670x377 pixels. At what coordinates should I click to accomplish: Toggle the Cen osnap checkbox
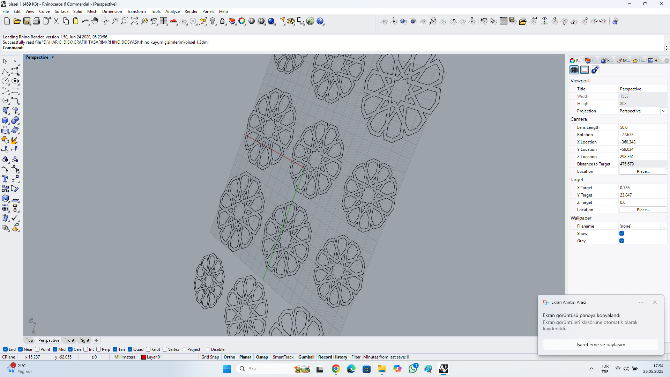coord(70,349)
